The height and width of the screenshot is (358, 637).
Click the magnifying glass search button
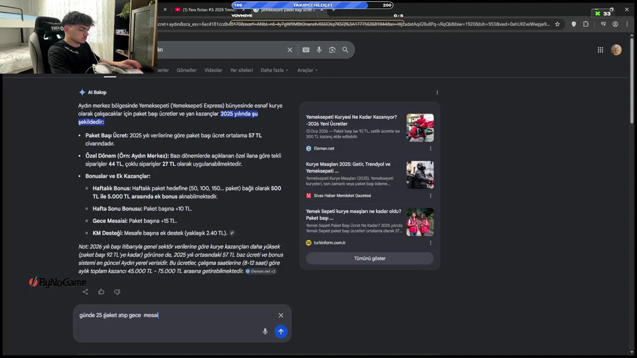(x=345, y=50)
